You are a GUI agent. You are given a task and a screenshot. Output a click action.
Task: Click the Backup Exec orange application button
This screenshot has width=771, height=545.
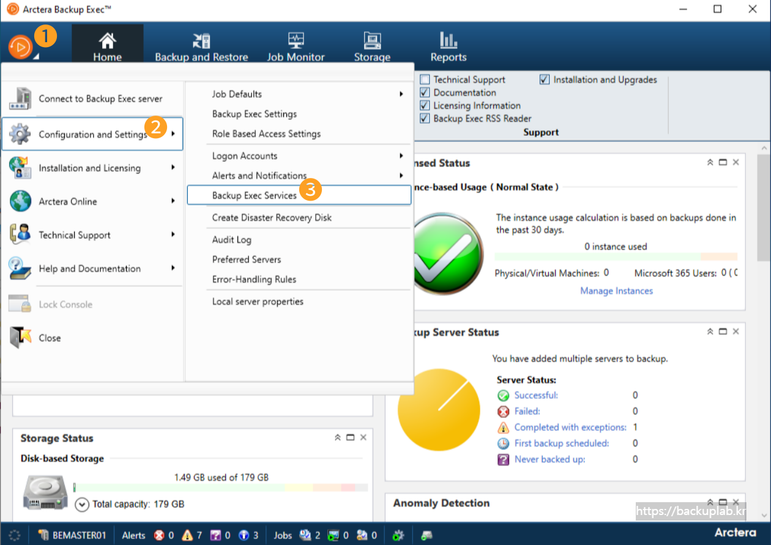pyautogui.click(x=20, y=46)
